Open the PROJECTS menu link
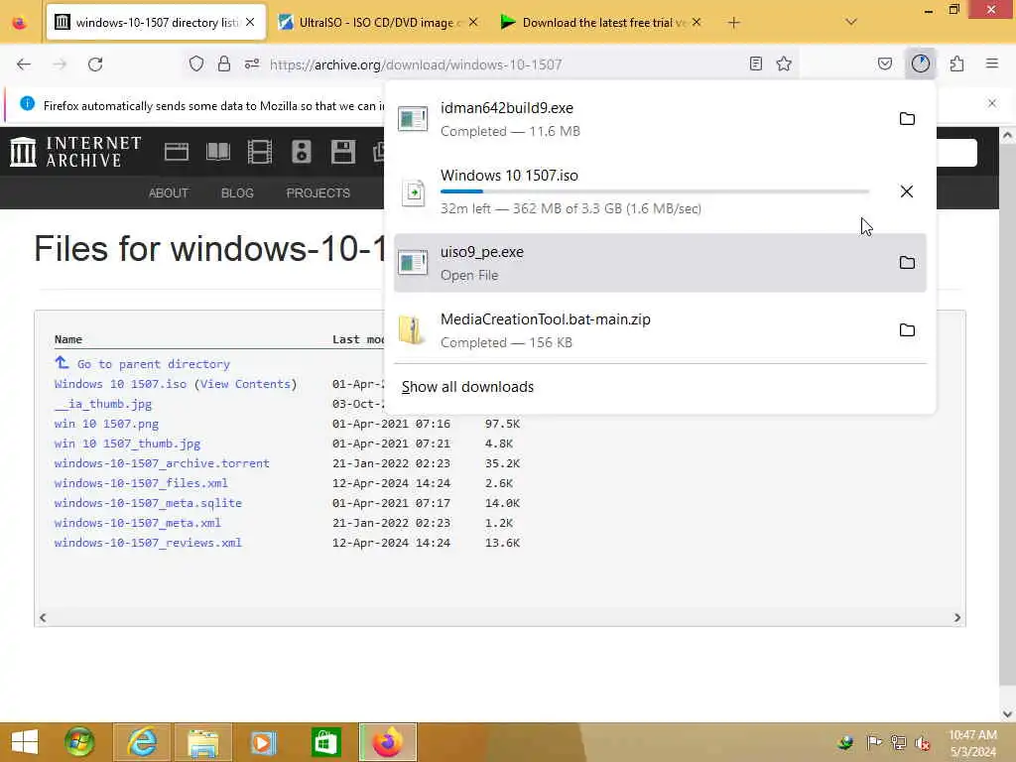Screen dimensions: 1016x762 tap(318, 193)
